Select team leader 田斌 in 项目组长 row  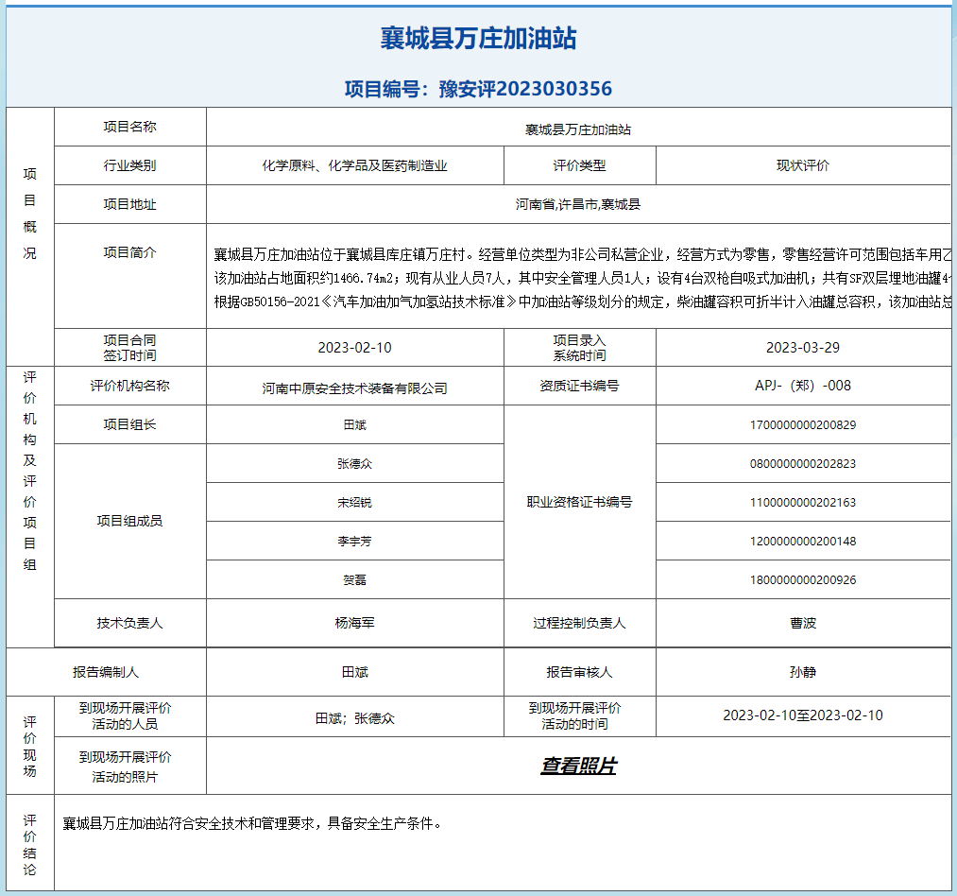[x=354, y=424]
